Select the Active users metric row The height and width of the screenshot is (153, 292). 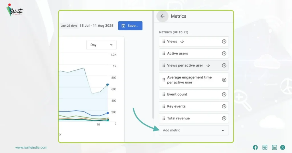coord(194,53)
